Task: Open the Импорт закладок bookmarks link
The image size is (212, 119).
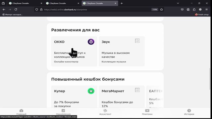Action: (12, 15)
